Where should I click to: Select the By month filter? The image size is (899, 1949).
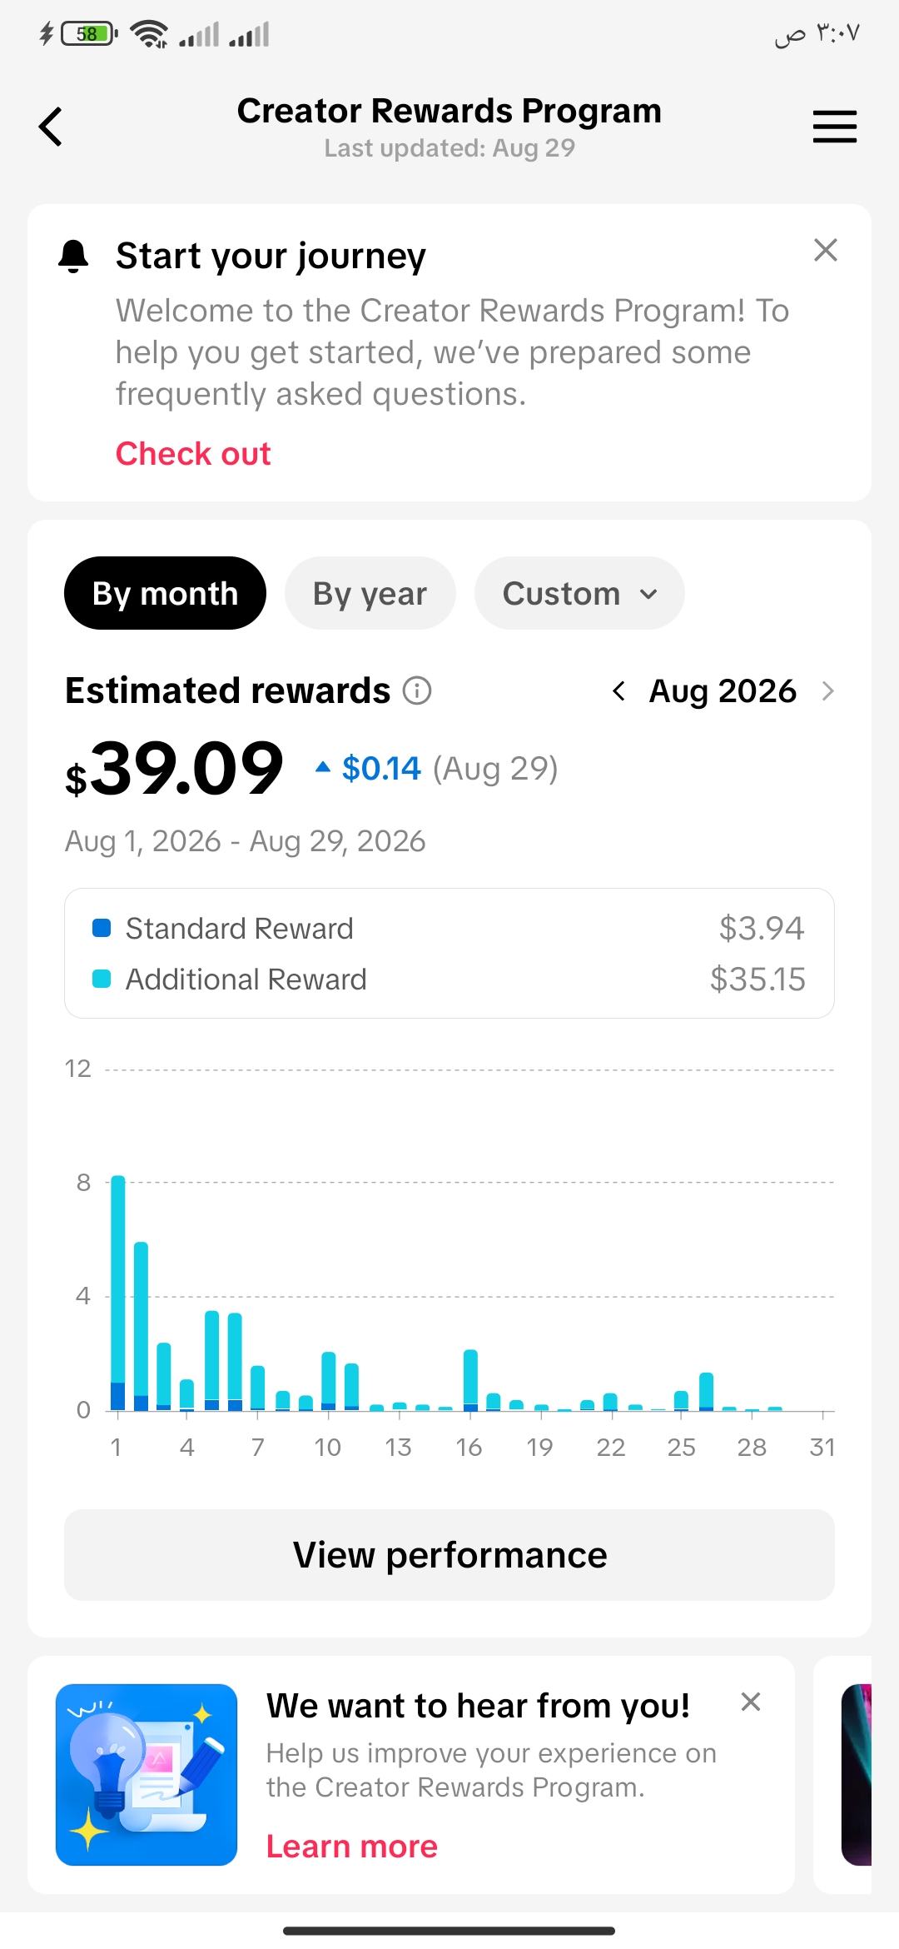165,593
